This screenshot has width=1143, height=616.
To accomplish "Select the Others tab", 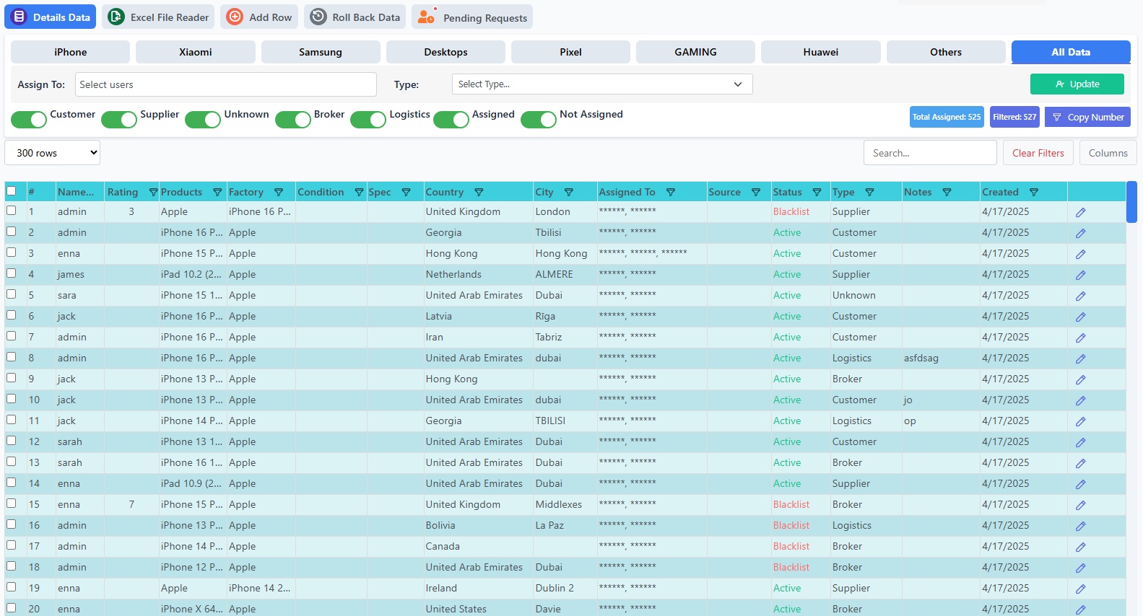I will (946, 52).
